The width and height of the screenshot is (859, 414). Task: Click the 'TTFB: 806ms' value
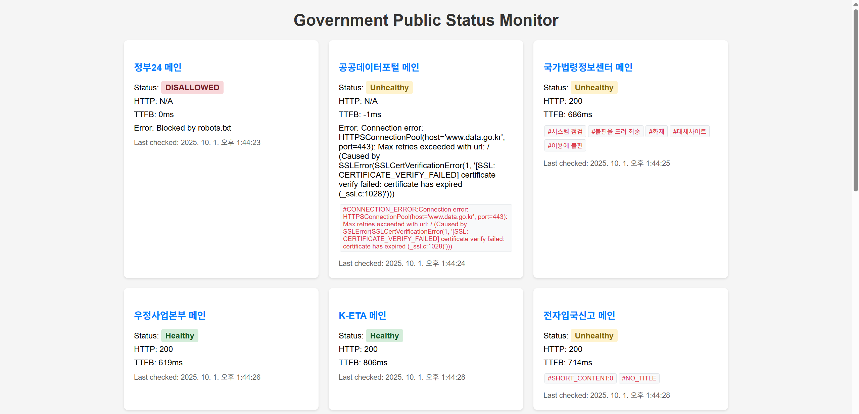(x=363, y=363)
